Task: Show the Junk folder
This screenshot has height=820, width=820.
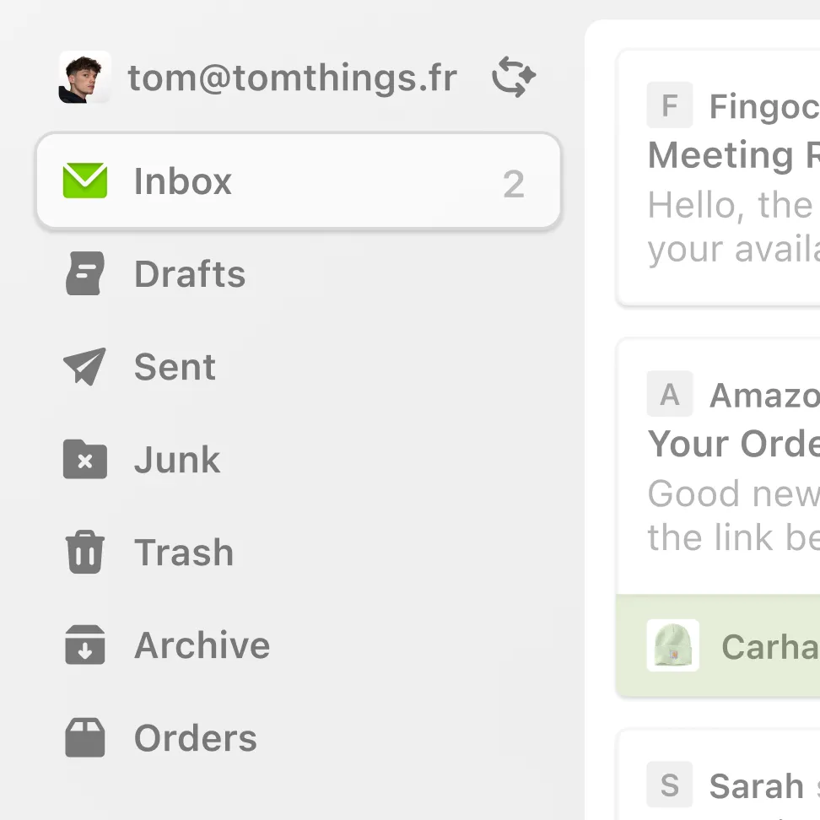Action: tap(177, 460)
